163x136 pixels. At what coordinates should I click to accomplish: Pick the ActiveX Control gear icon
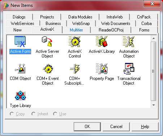point(74,42)
